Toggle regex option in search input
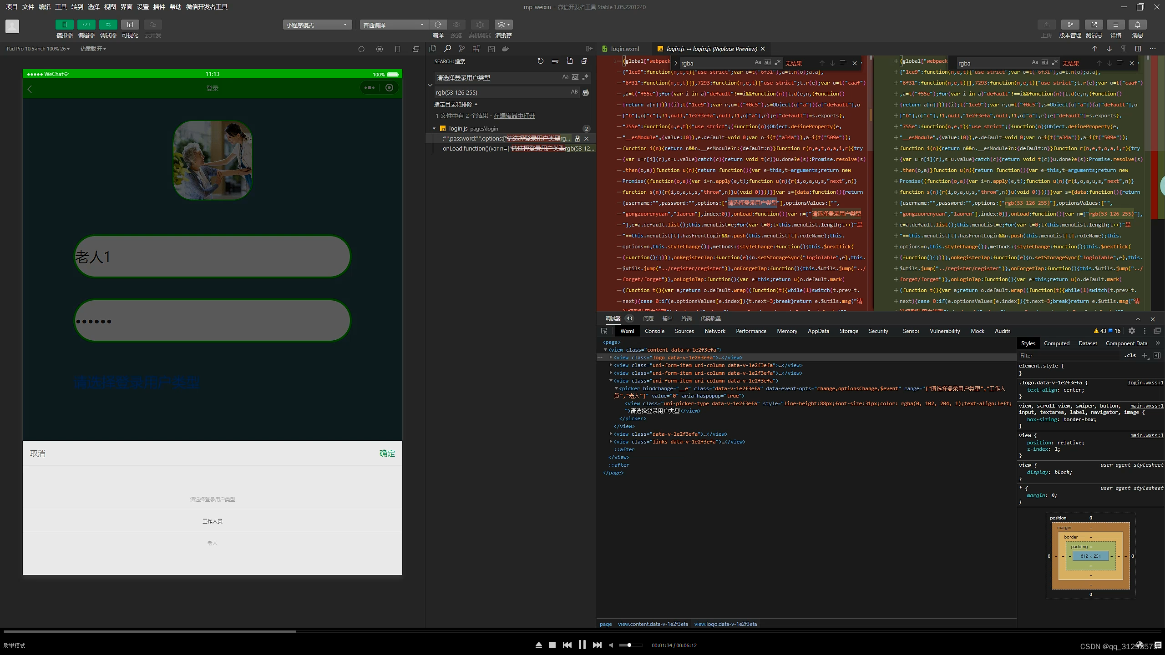This screenshot has height=655, width=1165. click(x=585, y=77)
